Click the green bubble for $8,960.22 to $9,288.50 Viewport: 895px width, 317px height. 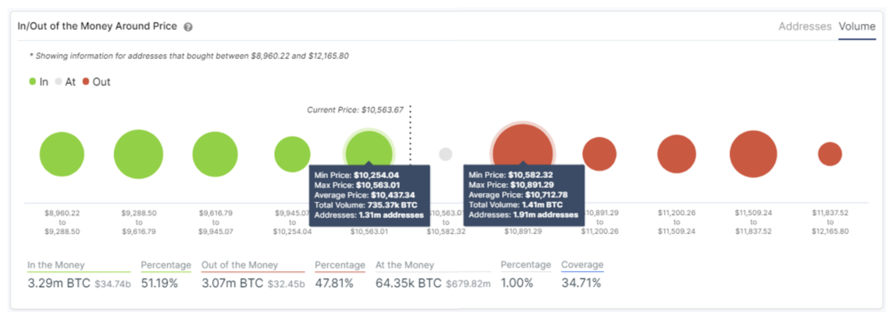[62, 154]
